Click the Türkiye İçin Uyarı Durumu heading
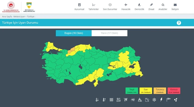The image size is (194, 107). tap(20, 23)
